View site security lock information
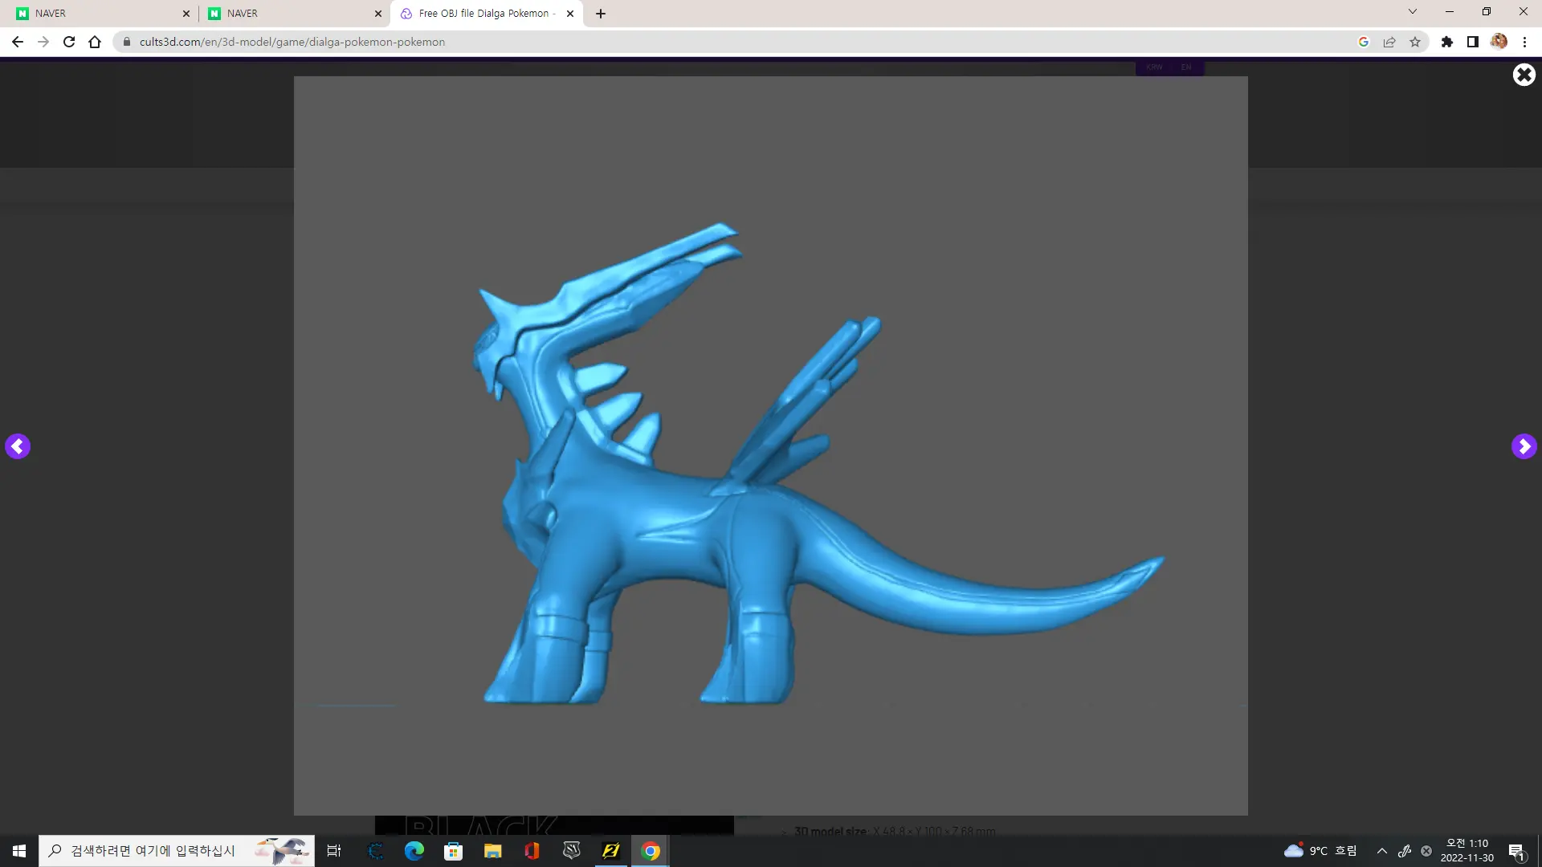This screenshot has height=867, width=1542. (126, 42)
